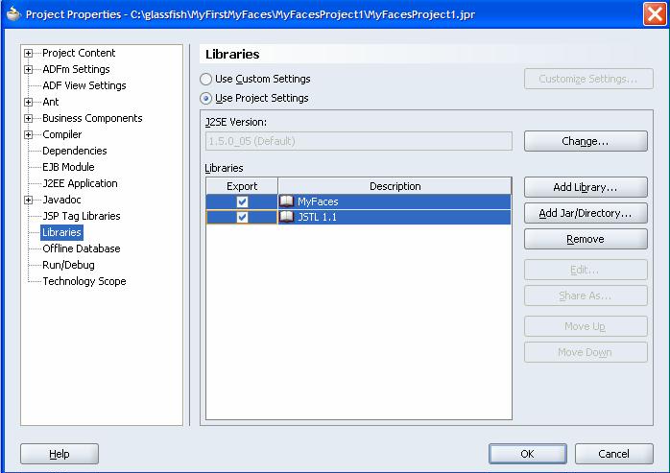670x473 pixels.
Task: Uncheck Export for the JSTL 1.1 library
Action: tap(242, 217)
